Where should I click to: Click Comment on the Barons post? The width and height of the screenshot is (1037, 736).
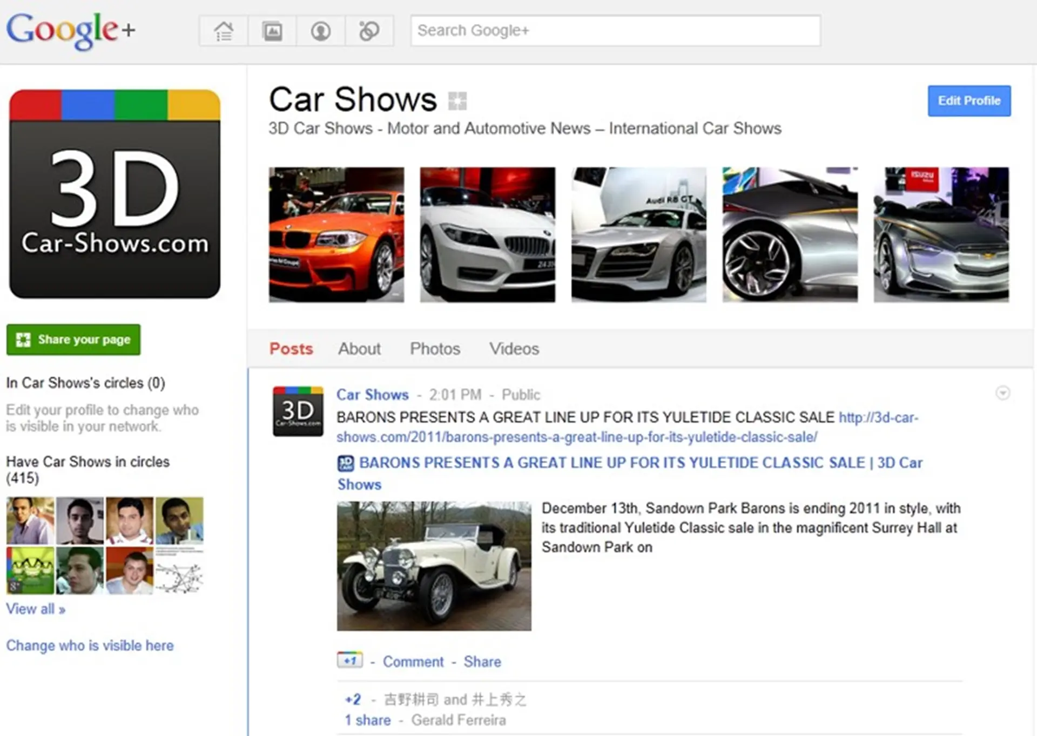coord(413,661)
